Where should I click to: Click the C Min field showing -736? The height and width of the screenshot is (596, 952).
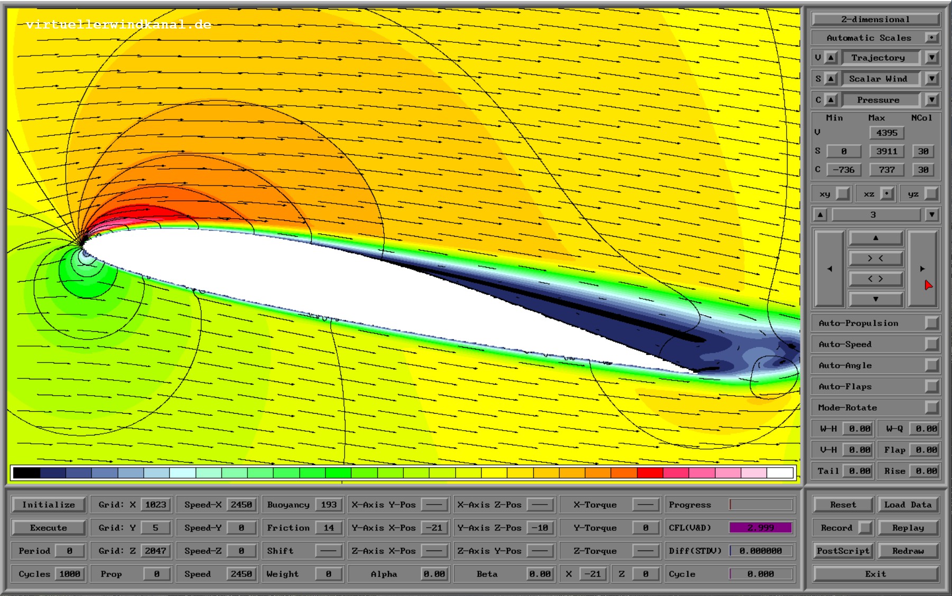(844, 170)
